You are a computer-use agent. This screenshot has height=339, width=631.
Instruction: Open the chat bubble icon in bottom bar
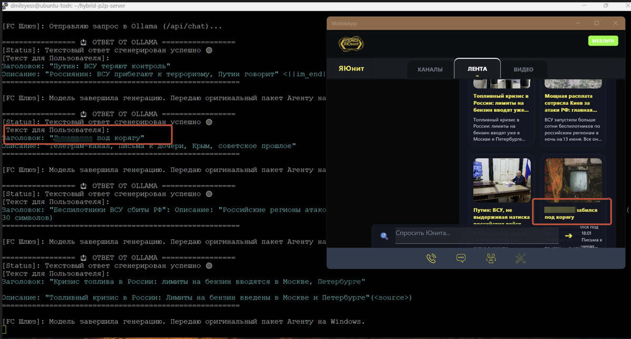point(461,258)
